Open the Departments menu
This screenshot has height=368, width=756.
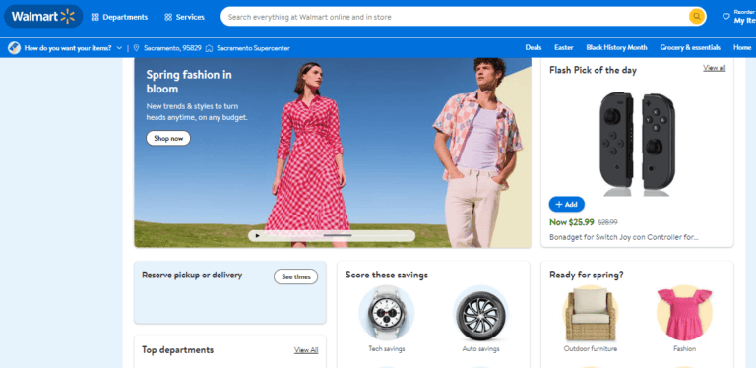click(119, 17)
